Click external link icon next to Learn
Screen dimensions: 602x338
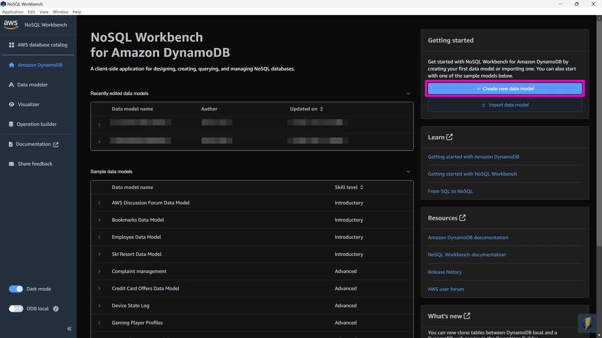click(449, 137)
